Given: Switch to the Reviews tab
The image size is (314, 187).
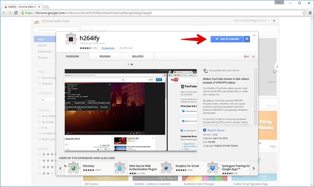Looking at the screenshot, I should (105, 56).
